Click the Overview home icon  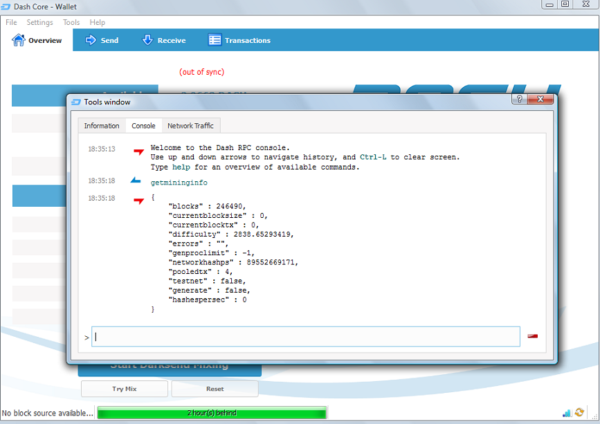click(x=18, y=40)
